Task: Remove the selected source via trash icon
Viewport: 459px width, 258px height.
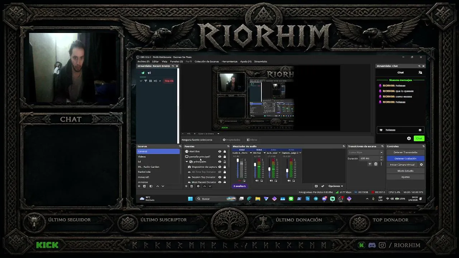Action: point(191,186)
